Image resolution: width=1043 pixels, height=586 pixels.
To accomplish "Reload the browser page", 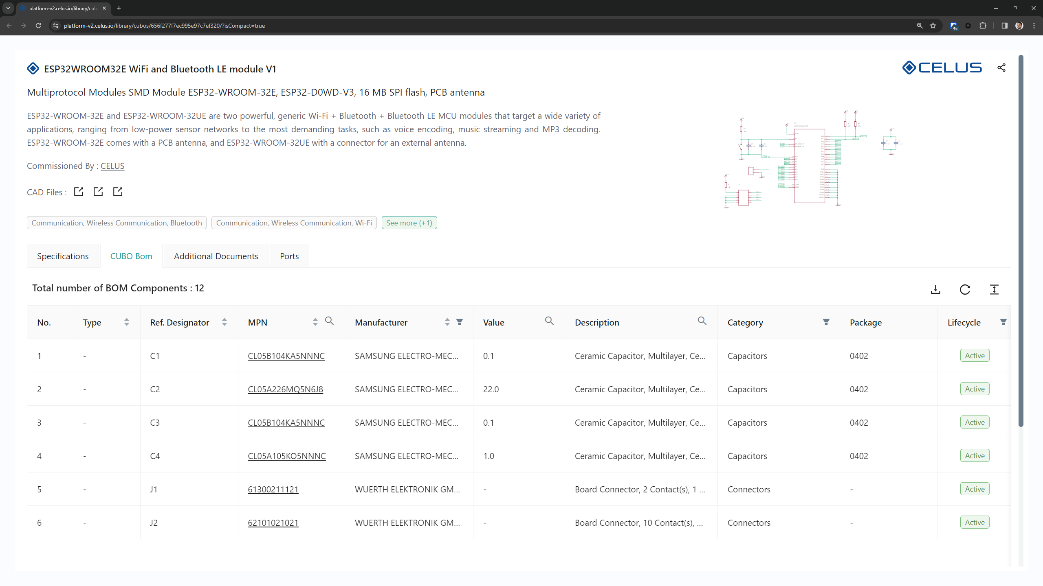I will [x=38, y=26].
